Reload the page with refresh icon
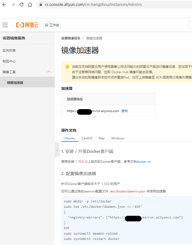Screen dimensions: 192x245 pyautogui.click(x=21, y=5)
